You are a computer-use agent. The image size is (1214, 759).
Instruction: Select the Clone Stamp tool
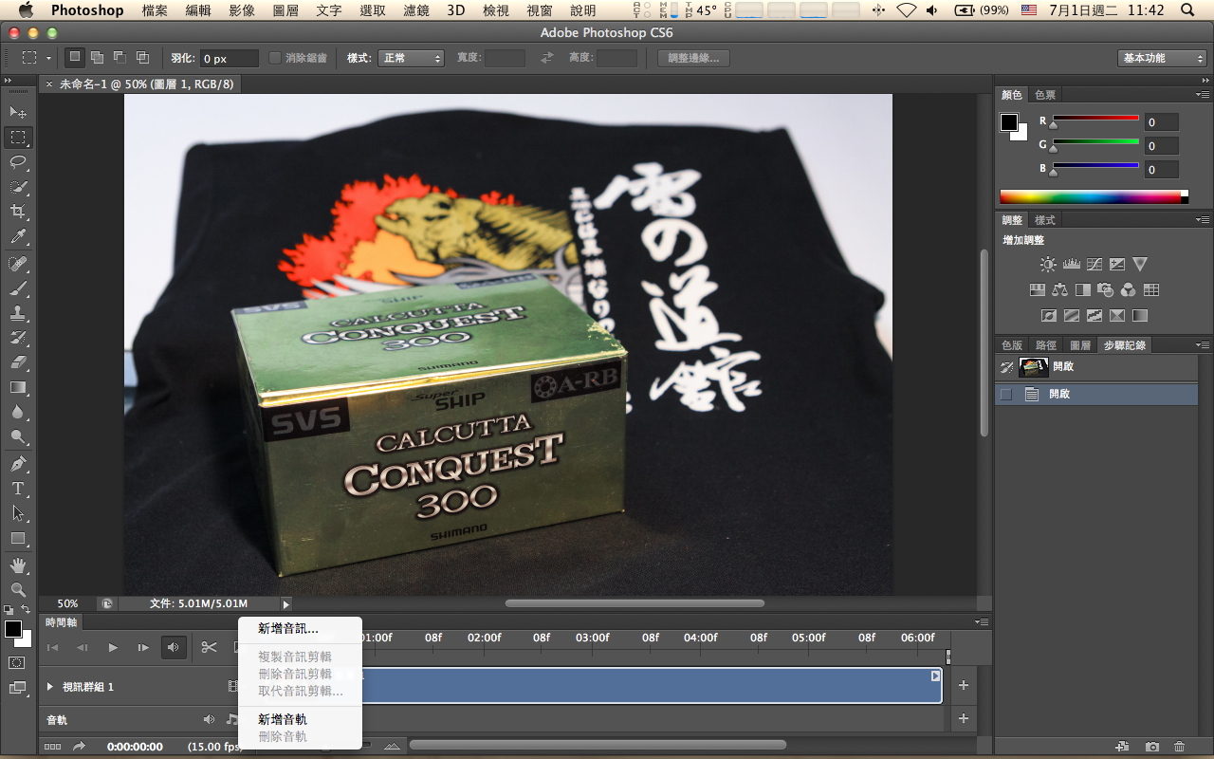(x=18, y=312)
